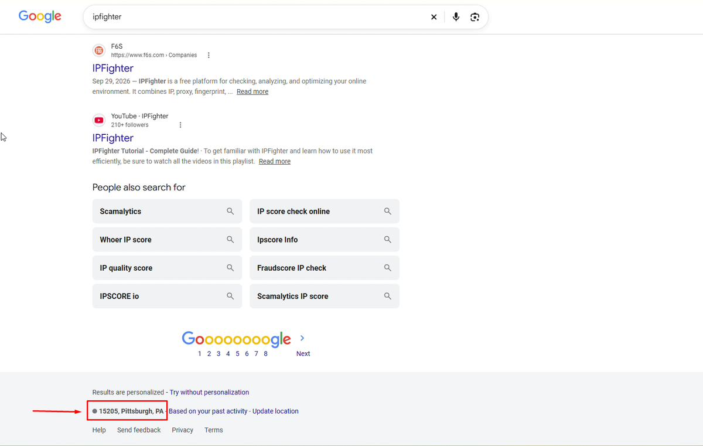Click the YouTube favicon on the IPFighter result
Viewport: 703px width, 446px height.
(x=99, y=120)
